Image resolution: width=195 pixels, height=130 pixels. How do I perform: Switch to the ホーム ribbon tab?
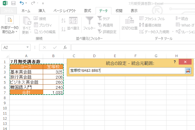(26, 11)
